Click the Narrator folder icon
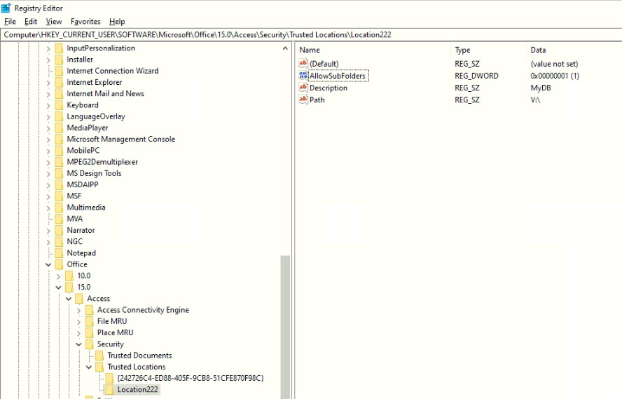This screenshot has height=399, width=622. [x=59, y=230]
